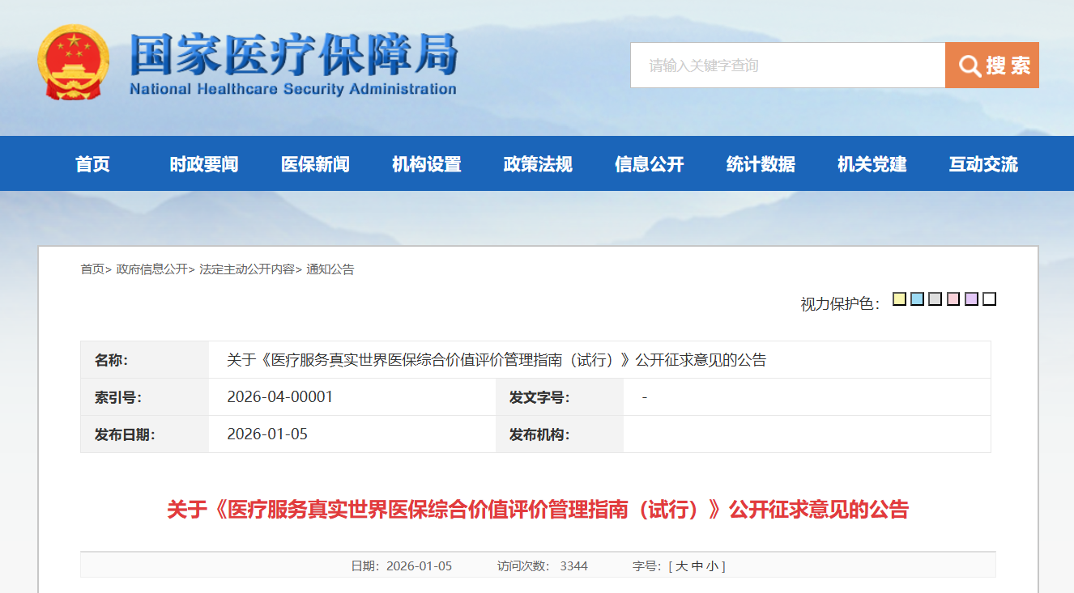Go to 通知公告 breadcrumb link
Screen dimensions: 1074x593
[x=330, y=269]
